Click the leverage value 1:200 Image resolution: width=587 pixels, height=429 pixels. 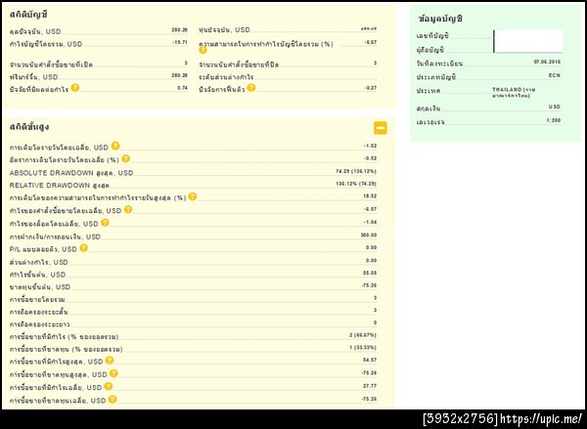tap(554, 120)
